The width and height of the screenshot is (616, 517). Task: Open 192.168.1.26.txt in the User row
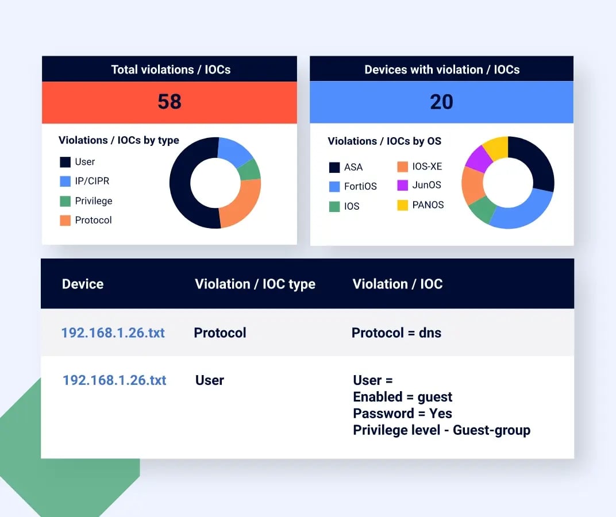115,380
